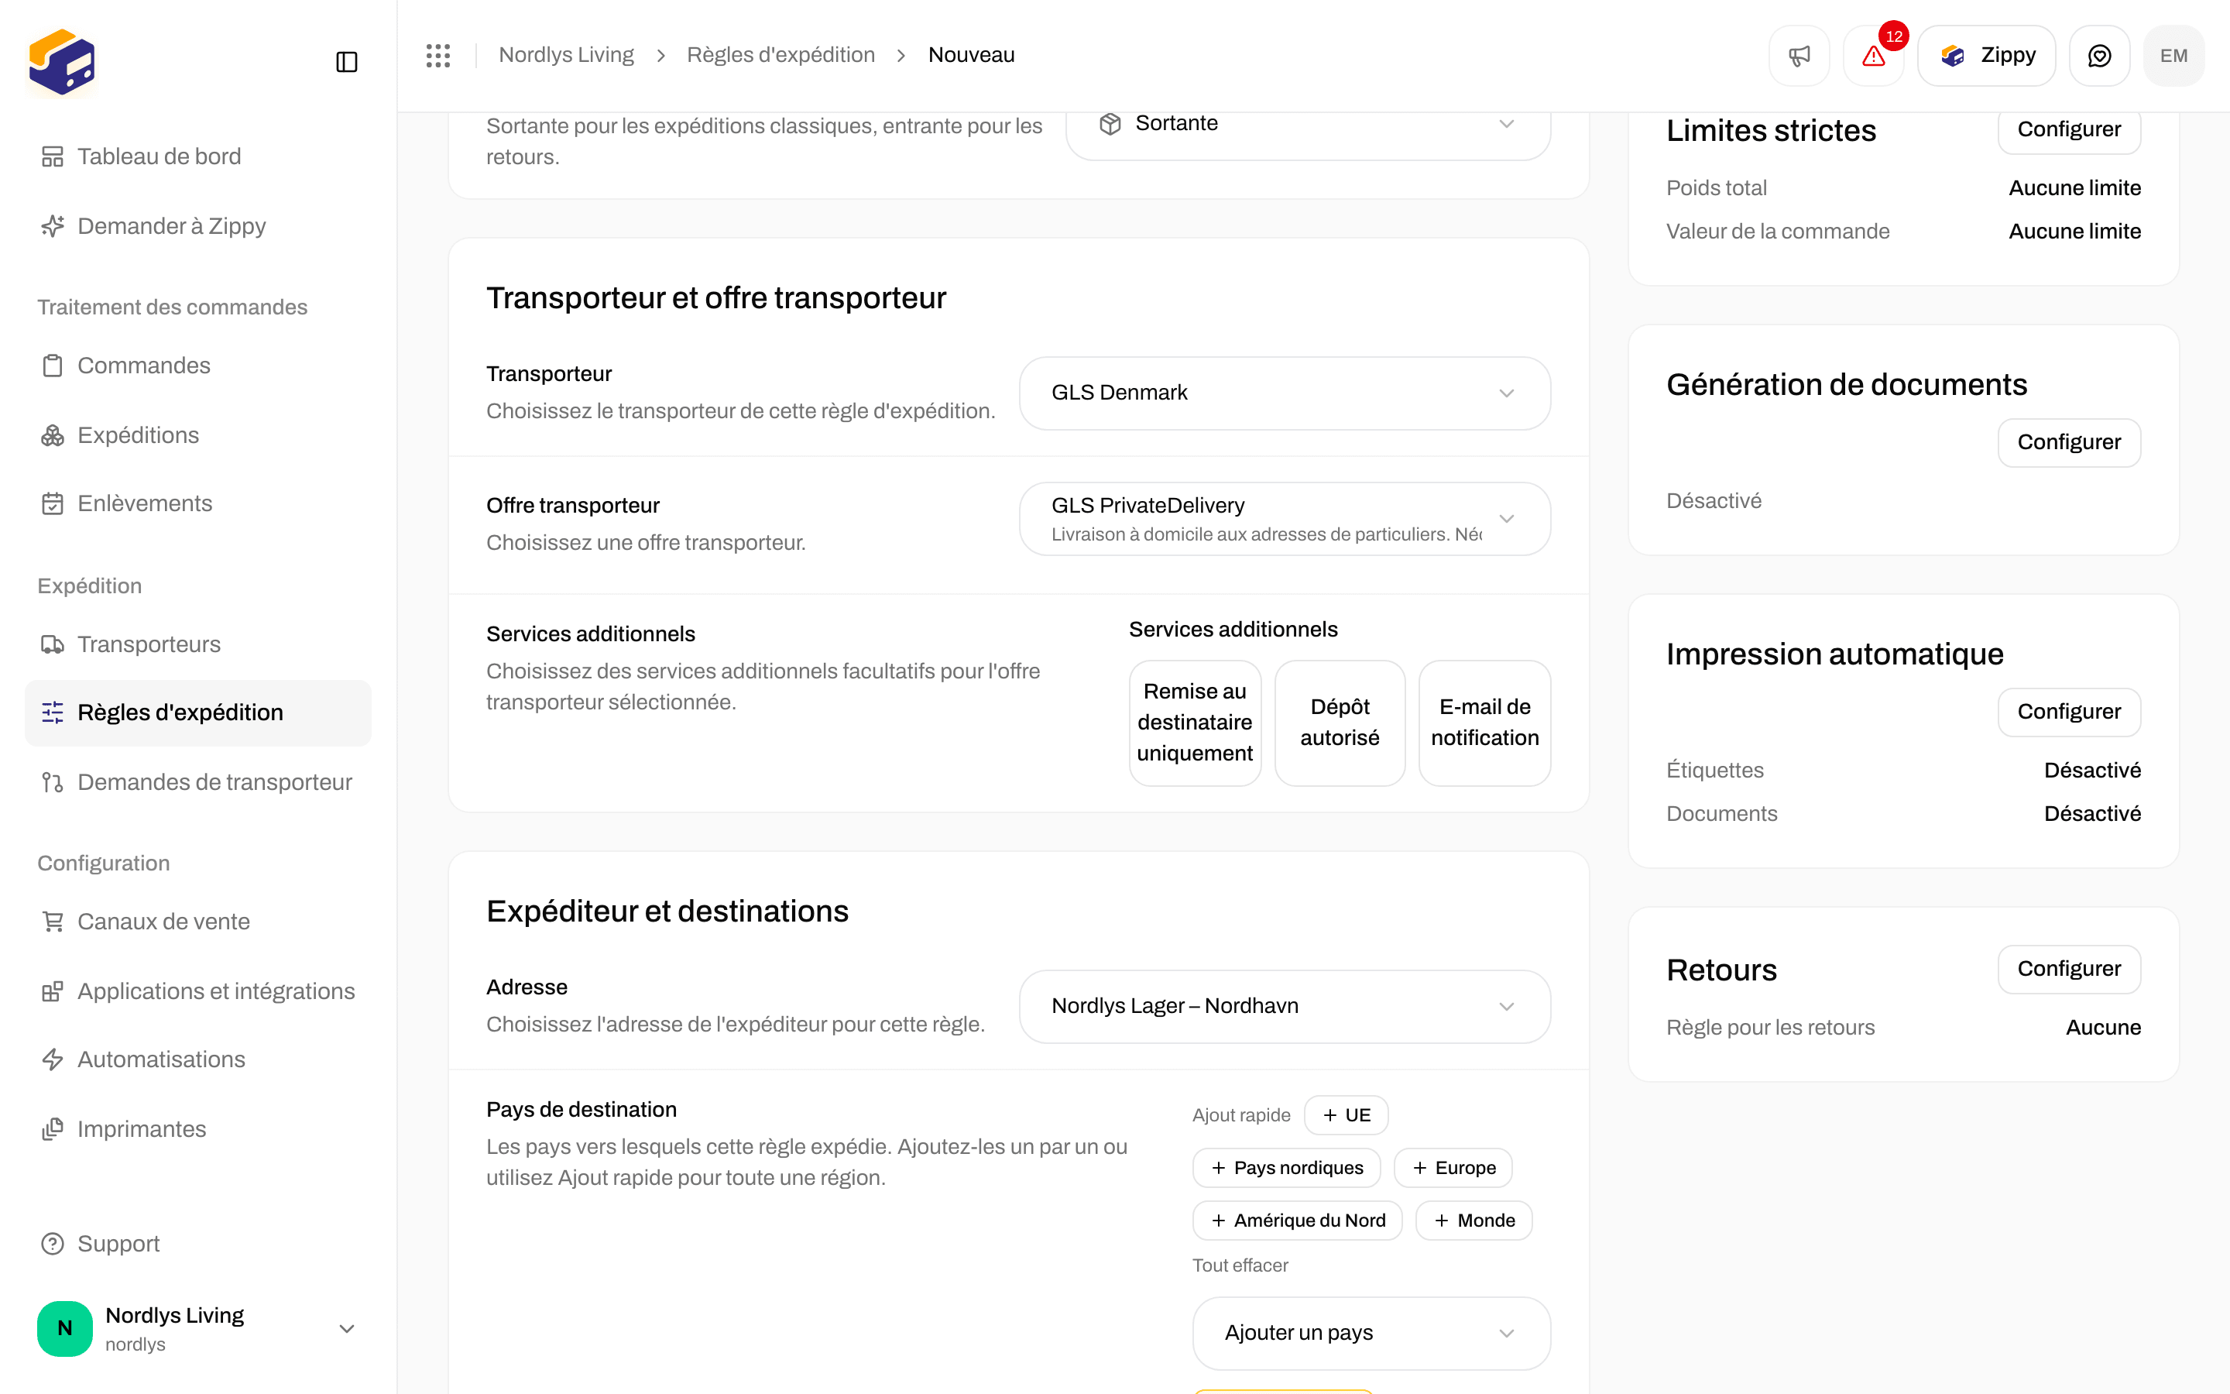Click Configurer for Génération de documents
Screen dimensions: 2230x1394
(2069, 442)
